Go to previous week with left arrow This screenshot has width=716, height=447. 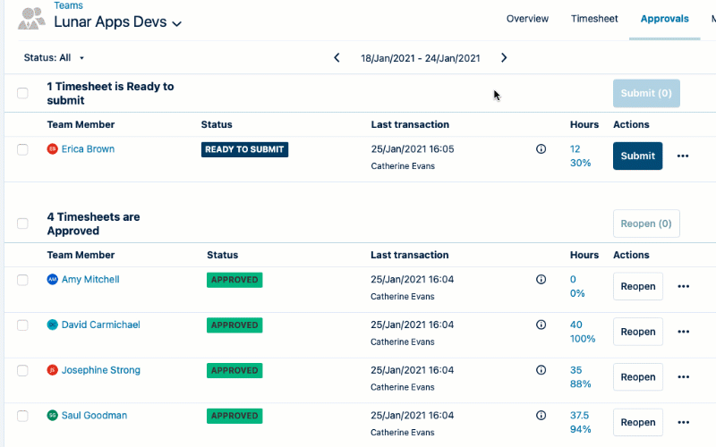click(337, 58)
